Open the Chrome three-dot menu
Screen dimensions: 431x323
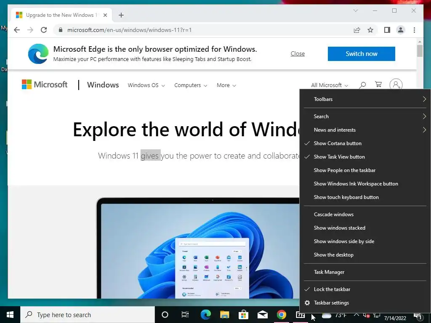(x=414, y=30)
